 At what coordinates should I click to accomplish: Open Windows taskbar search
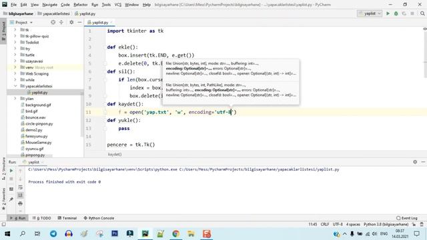[23, 234]
